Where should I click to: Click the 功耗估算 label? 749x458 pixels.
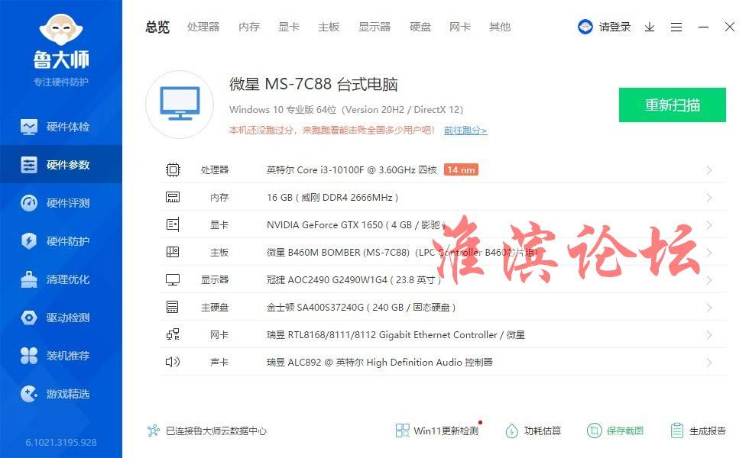tap(543, 431)
